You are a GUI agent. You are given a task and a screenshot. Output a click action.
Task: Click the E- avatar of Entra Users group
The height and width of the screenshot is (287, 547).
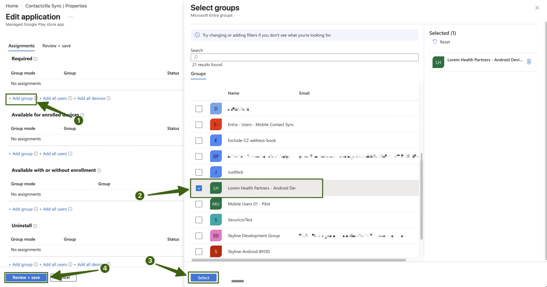point(216,125)
